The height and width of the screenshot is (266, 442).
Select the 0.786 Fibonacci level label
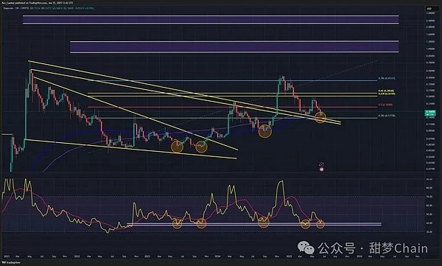click(x=387, y=78)
